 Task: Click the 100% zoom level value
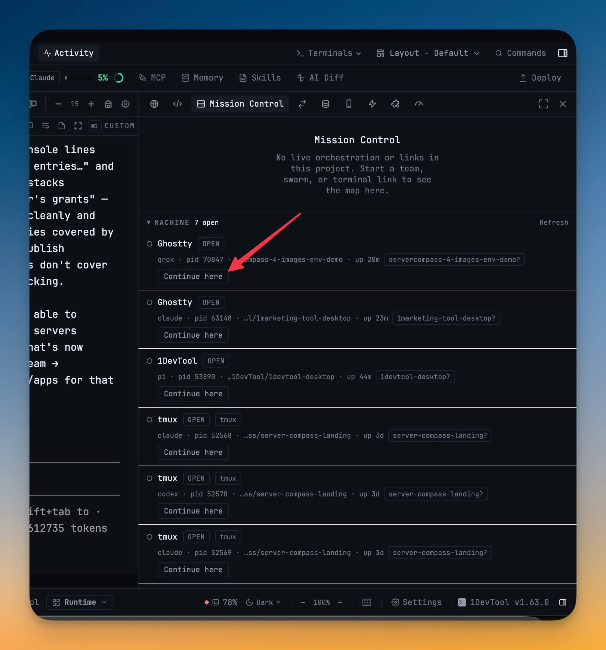[x=322, y=602]
